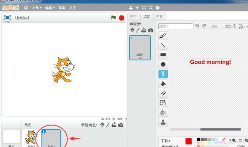Open the globe language menu

26,8
